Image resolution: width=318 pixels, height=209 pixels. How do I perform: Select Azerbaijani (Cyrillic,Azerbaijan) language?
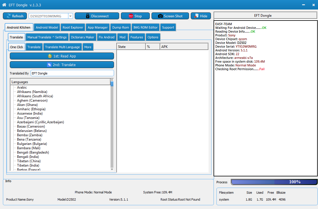point(41,122)
